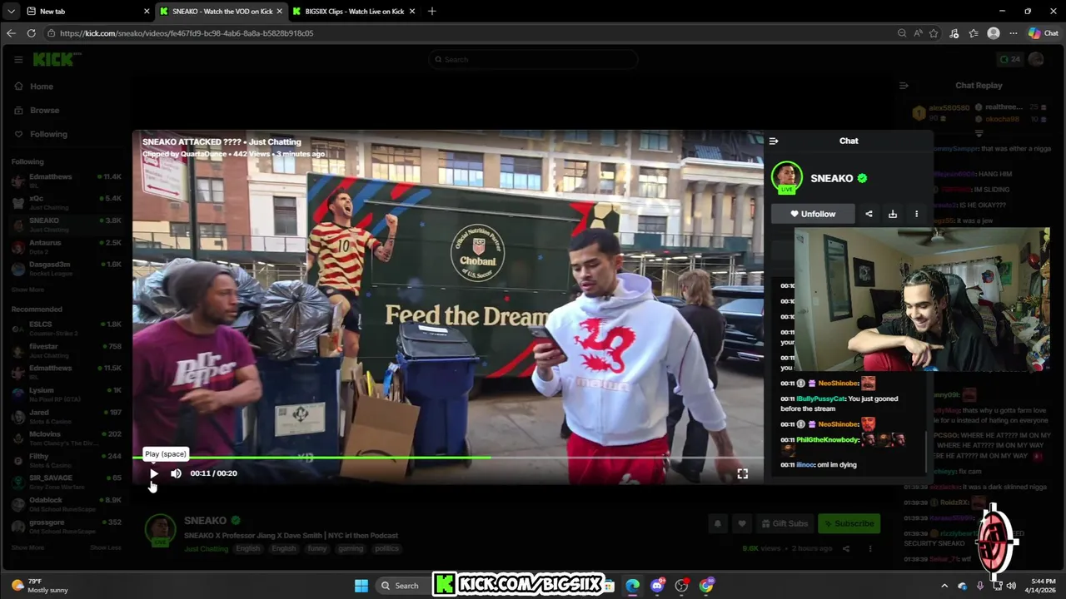This screenshot has height=599, width=1066.
Task: Collapse Recommended with Show Less
Action: (x=106, y=547)
